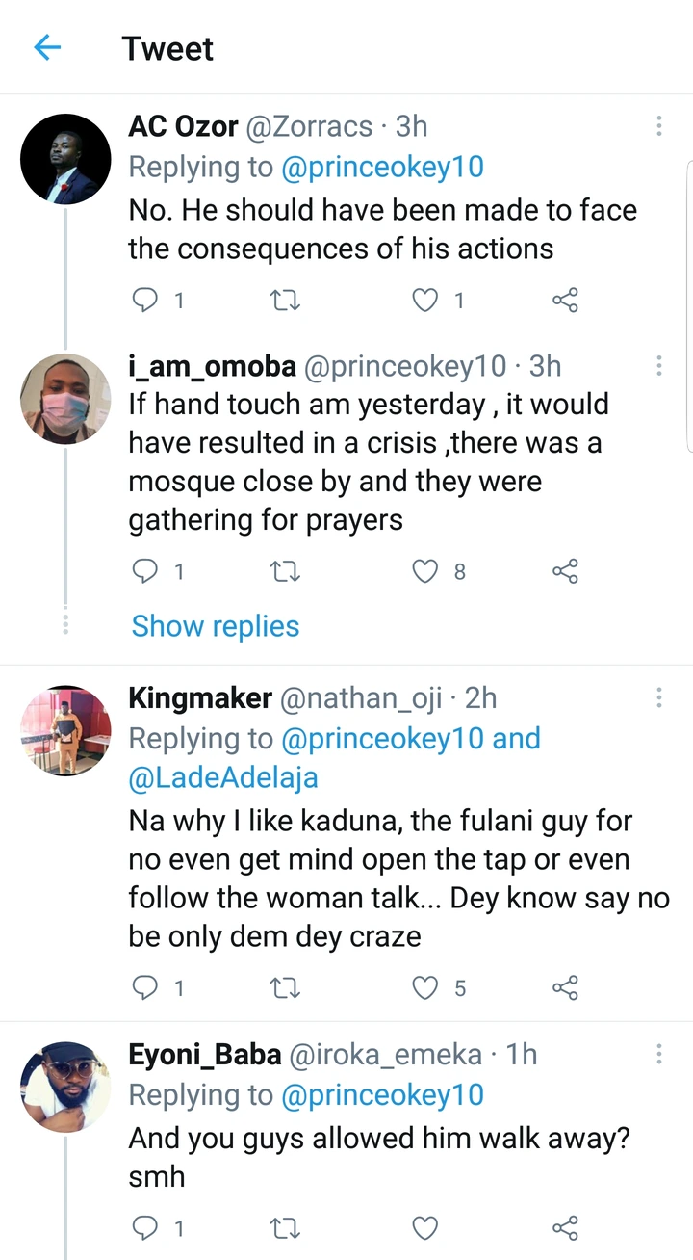
Task: Like AC Ozor's tweet
Action: point(424,302)
